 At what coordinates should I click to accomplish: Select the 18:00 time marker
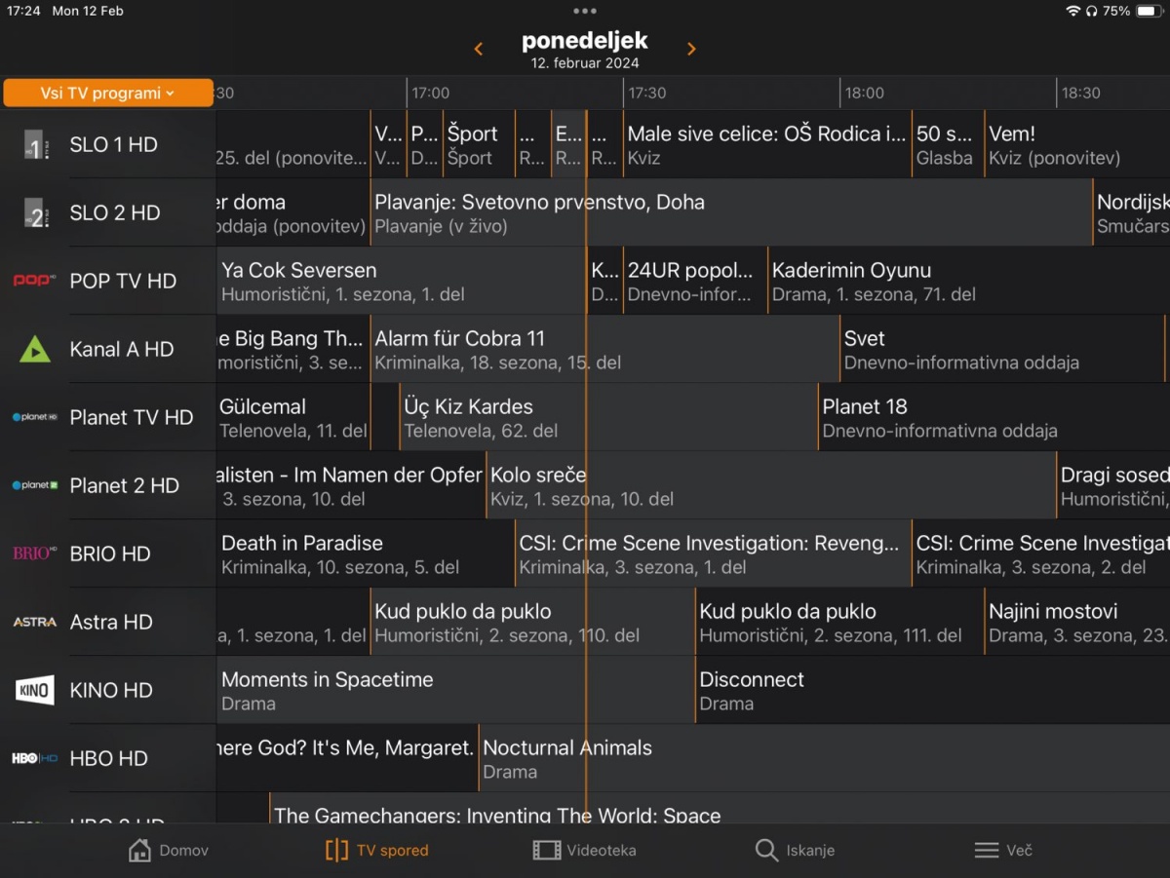(865, 94)
